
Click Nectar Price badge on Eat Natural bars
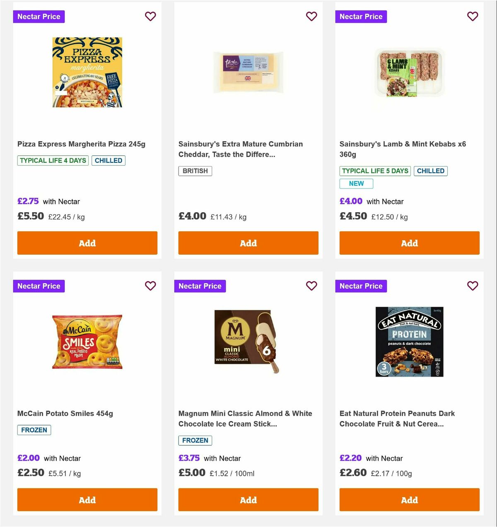(x=361, y=286)
